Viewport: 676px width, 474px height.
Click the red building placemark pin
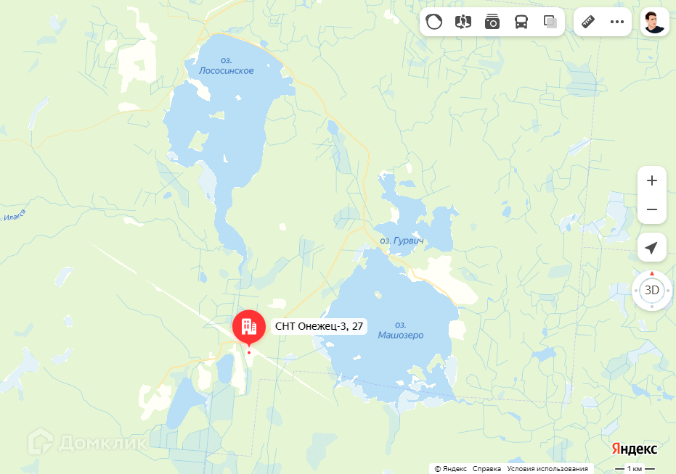[x=249, y=328]
